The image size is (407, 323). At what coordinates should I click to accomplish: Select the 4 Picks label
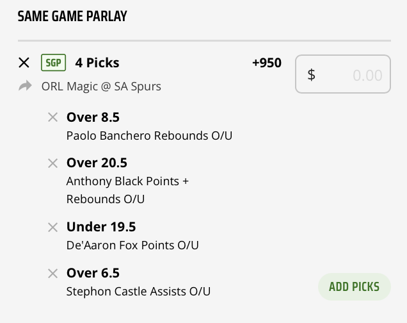point(97,63)
